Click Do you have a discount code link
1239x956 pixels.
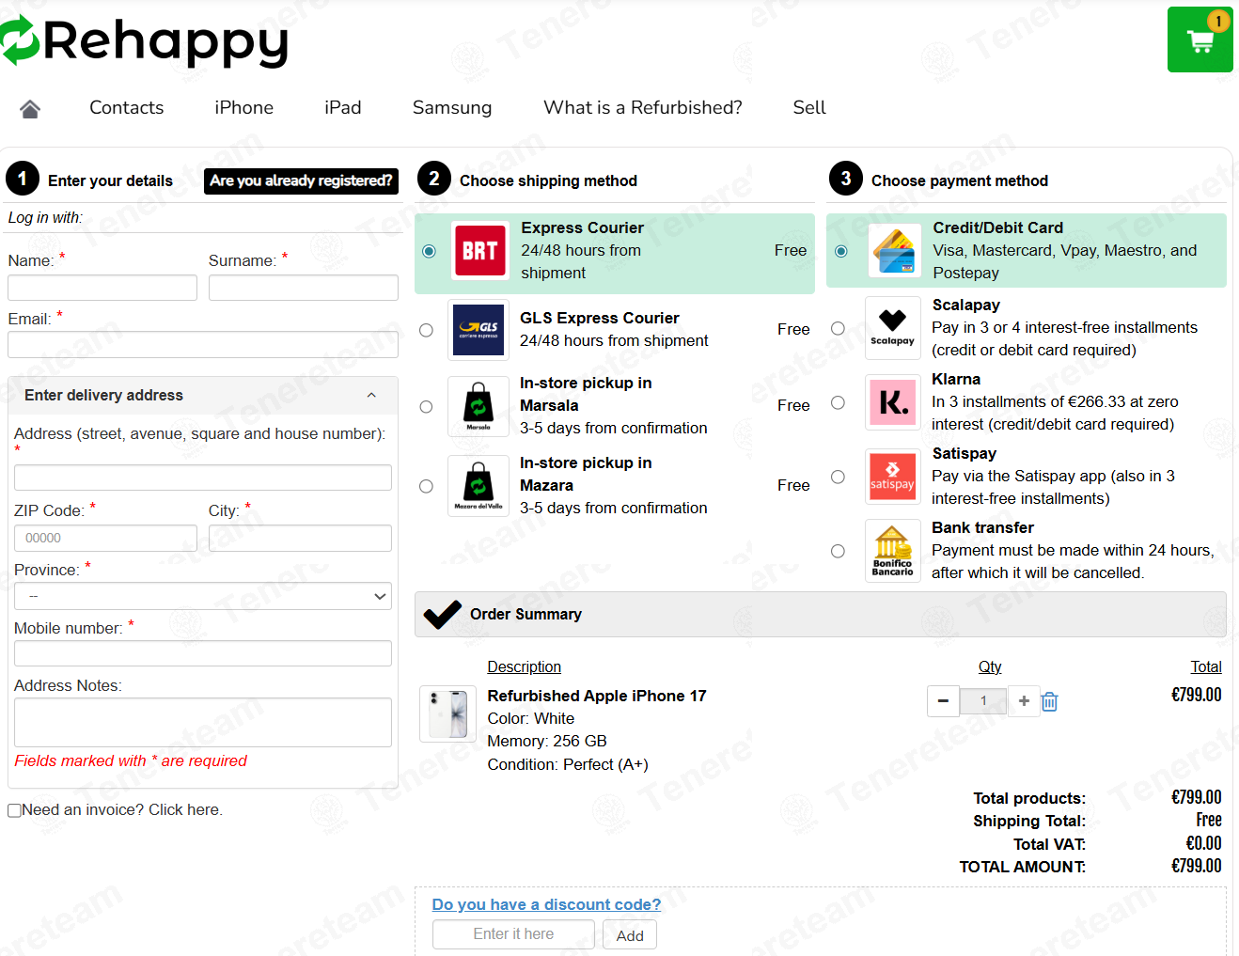pos(546,904)
